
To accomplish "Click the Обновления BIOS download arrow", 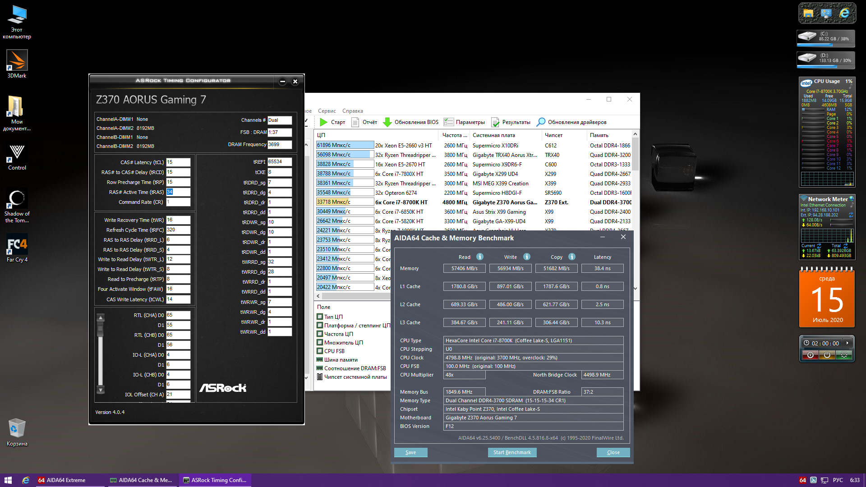I will point(387,122).
